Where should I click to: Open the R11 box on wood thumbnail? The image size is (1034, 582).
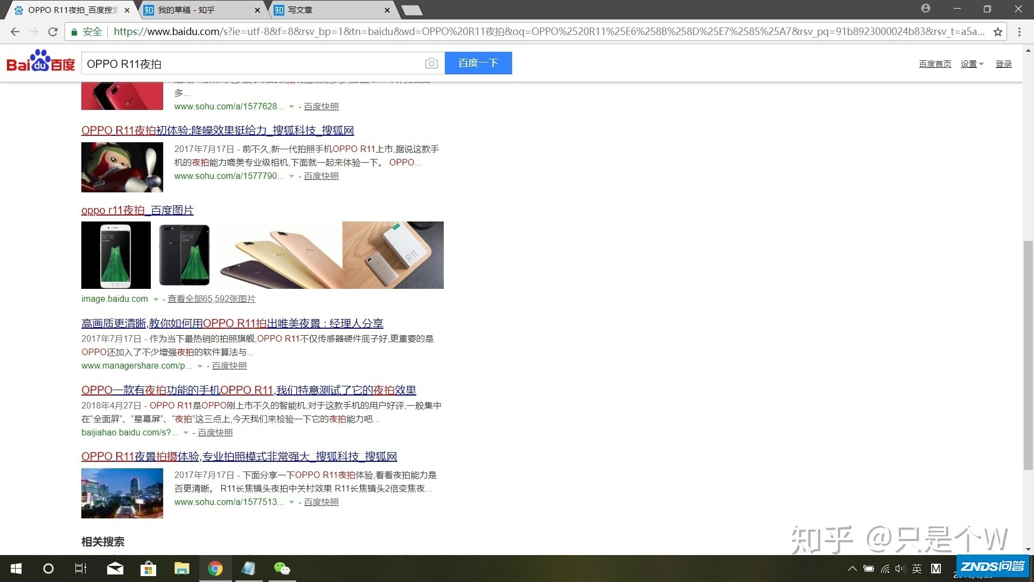(393, 255)
